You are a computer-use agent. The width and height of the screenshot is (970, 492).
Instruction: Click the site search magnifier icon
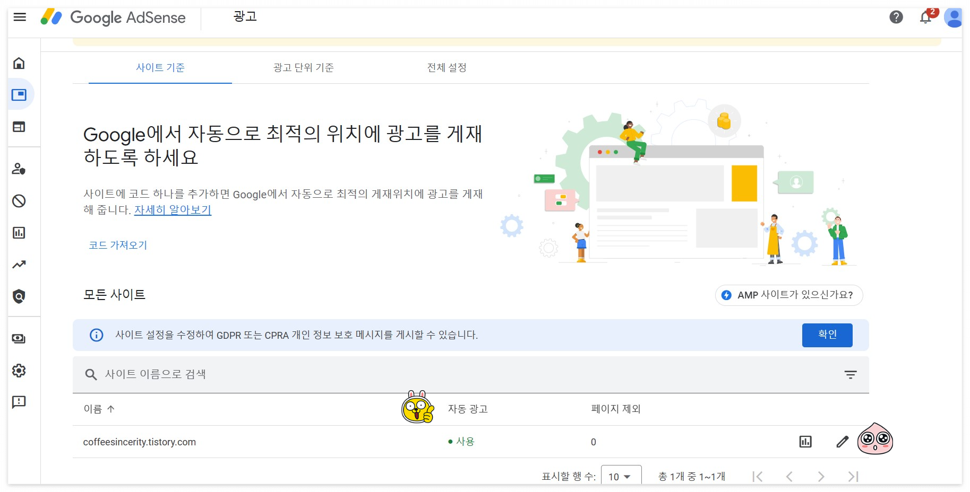(91, 375)
